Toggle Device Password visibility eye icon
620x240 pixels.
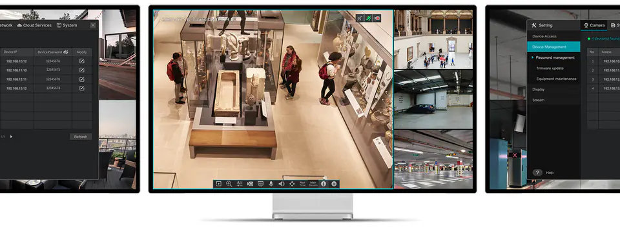point(66,52)
